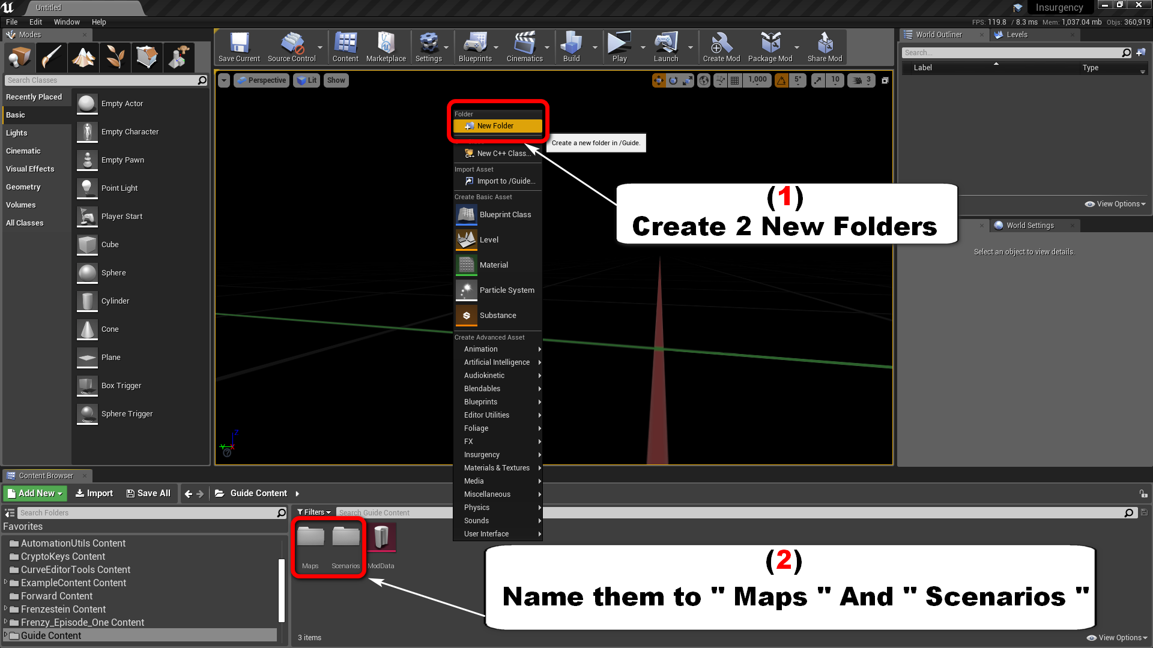The width and height of the screenshot is (1153, 648).
Task: Select Paint mode brush icon
Action: click(x=52, y=58)
